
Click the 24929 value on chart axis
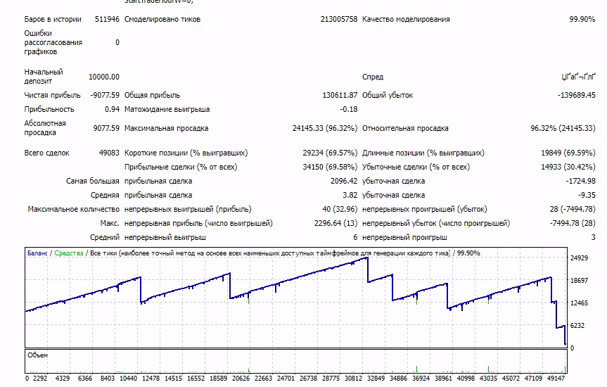point(579,258)
